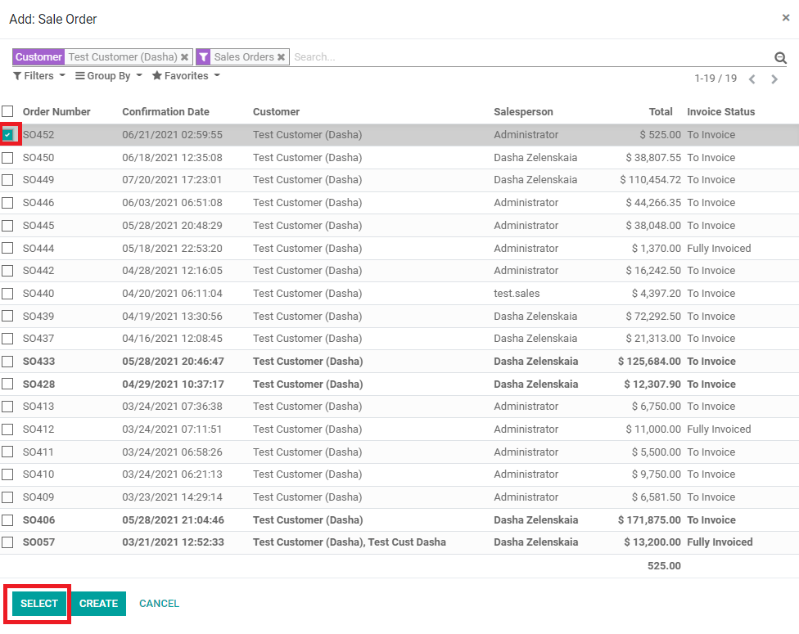Click Dasha Zelenskaia in SO433 row
The width and height of the screenshot is (799, 634).
pyautogui.click(x=536, y=362)
